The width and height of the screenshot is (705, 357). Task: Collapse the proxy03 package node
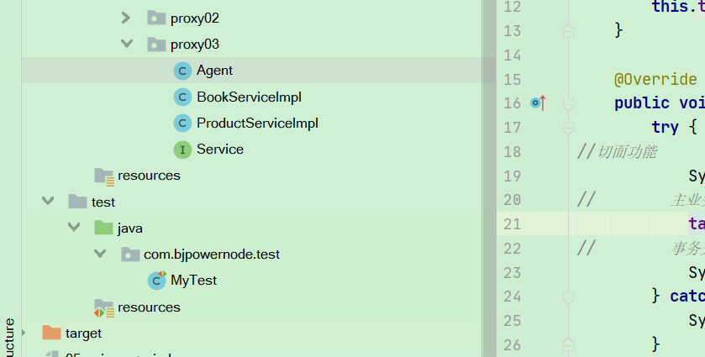click(127, 44)
